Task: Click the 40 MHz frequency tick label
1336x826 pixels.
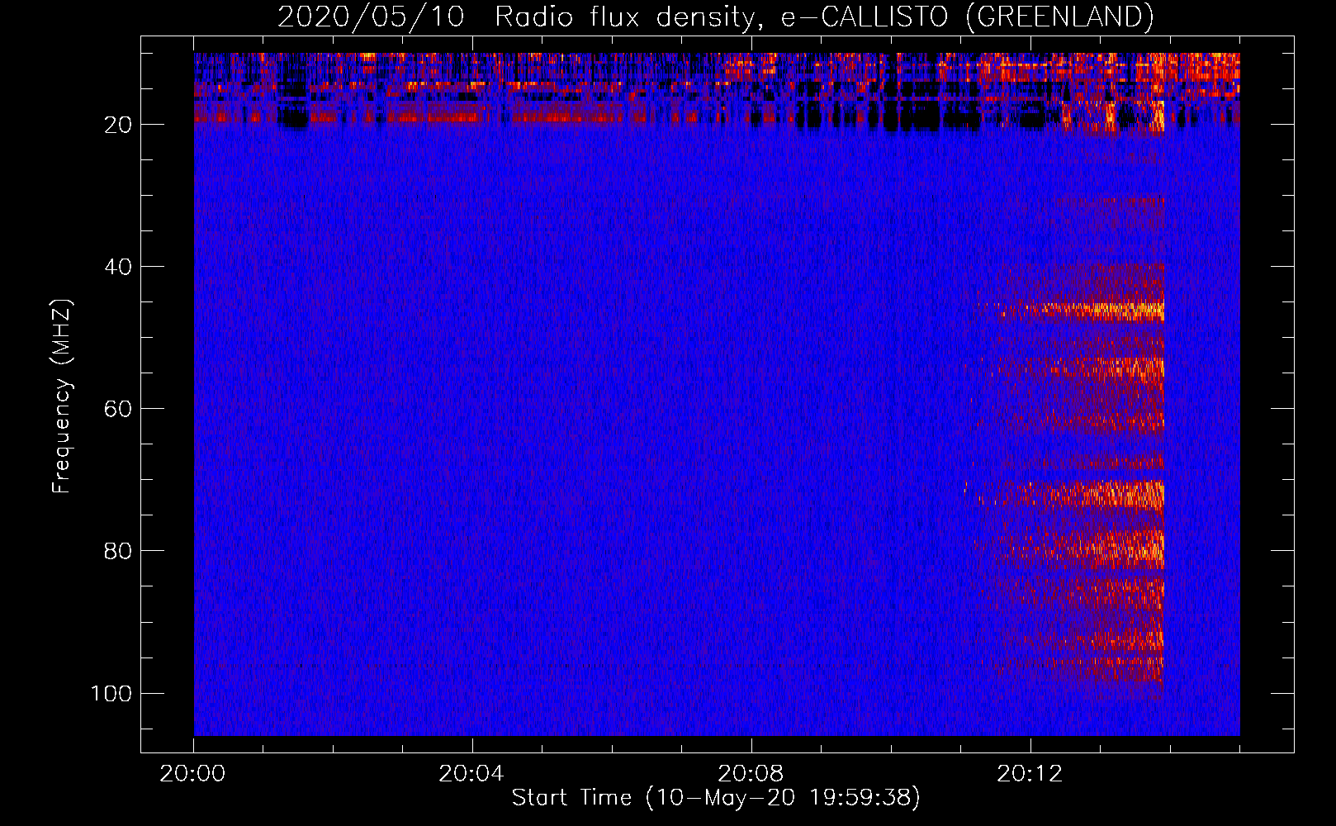Action: click(118, 267)
